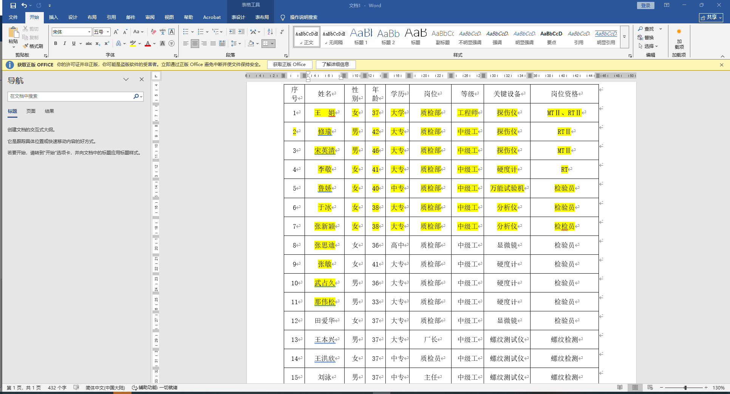The image size is (730, 394).
Task: Click the superscript icon
Action: coord(107,43)
